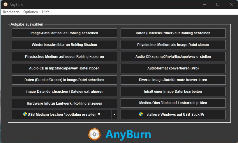Show Hardware-Info zu Laufwerk / Rohling anzeigen

pyautogui.click(x=64, y=103)
